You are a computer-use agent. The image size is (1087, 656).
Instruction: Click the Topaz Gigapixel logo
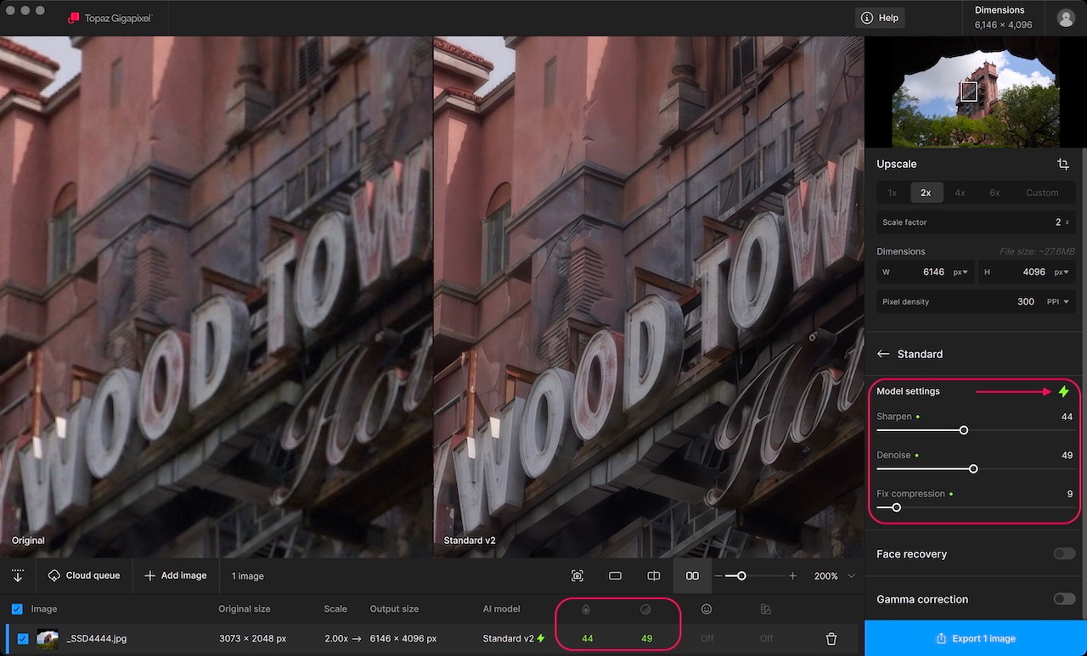[110, 18]
